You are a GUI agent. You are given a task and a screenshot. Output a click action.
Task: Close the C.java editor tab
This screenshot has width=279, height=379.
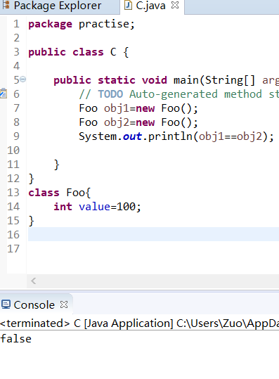click(175, 6)
